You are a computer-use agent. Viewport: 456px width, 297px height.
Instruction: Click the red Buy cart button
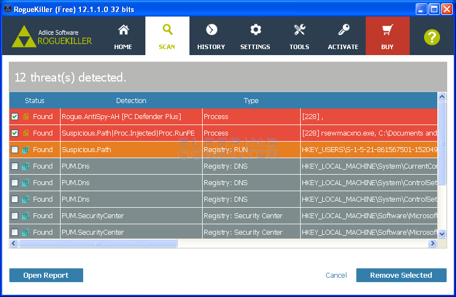387,36
